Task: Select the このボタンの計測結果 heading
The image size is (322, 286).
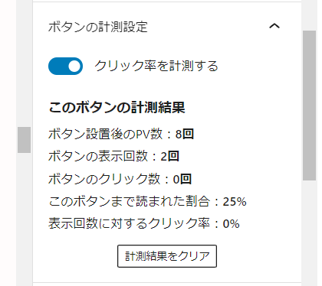Action: 117,107
